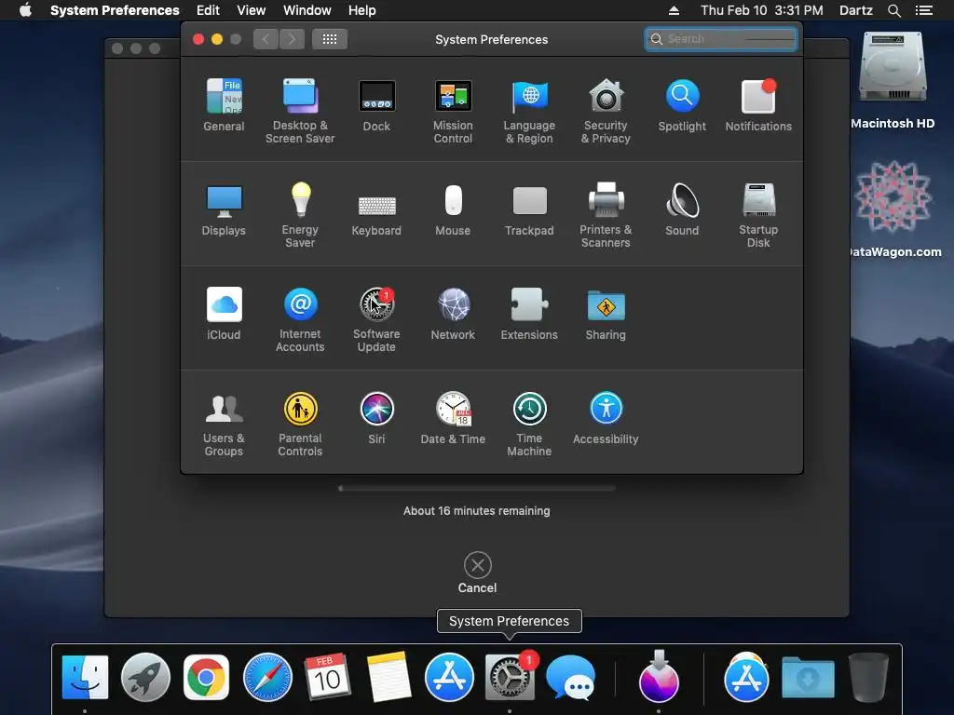Click the eject icon in the menu bar
The height and width of the screenshot is (715, 954).
tap(675, 10)
